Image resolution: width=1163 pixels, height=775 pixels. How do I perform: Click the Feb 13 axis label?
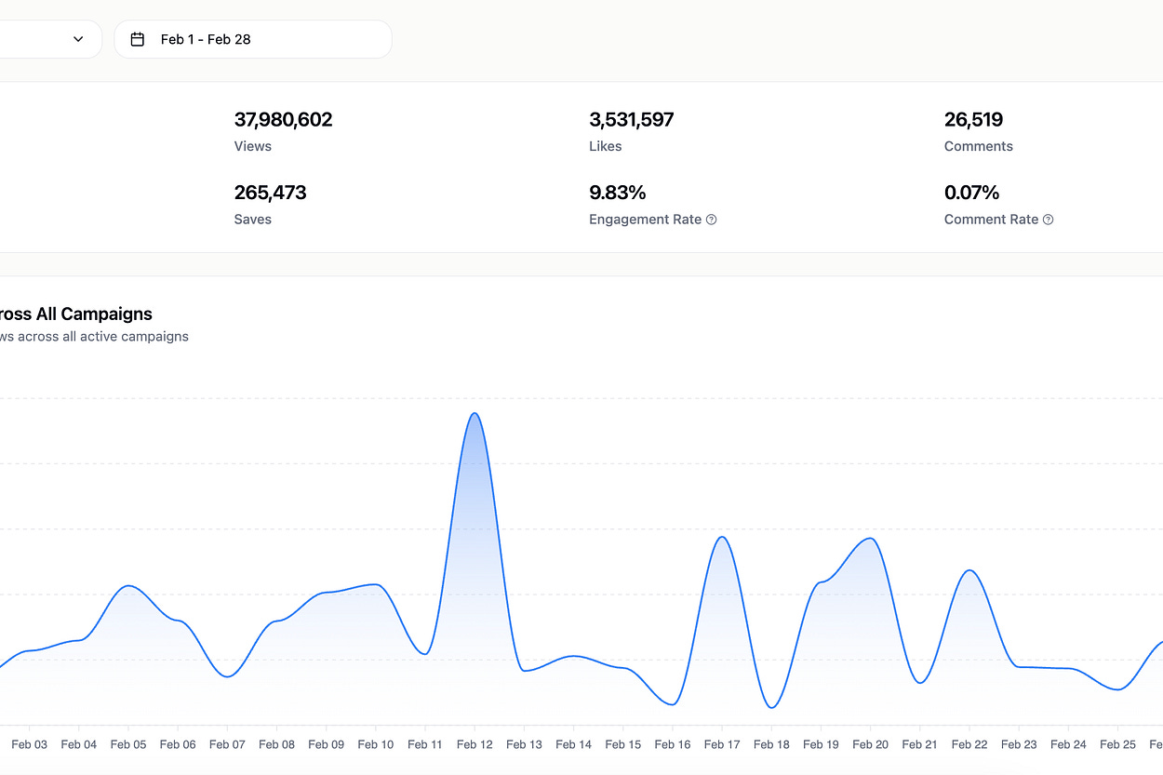click(524, 744)
